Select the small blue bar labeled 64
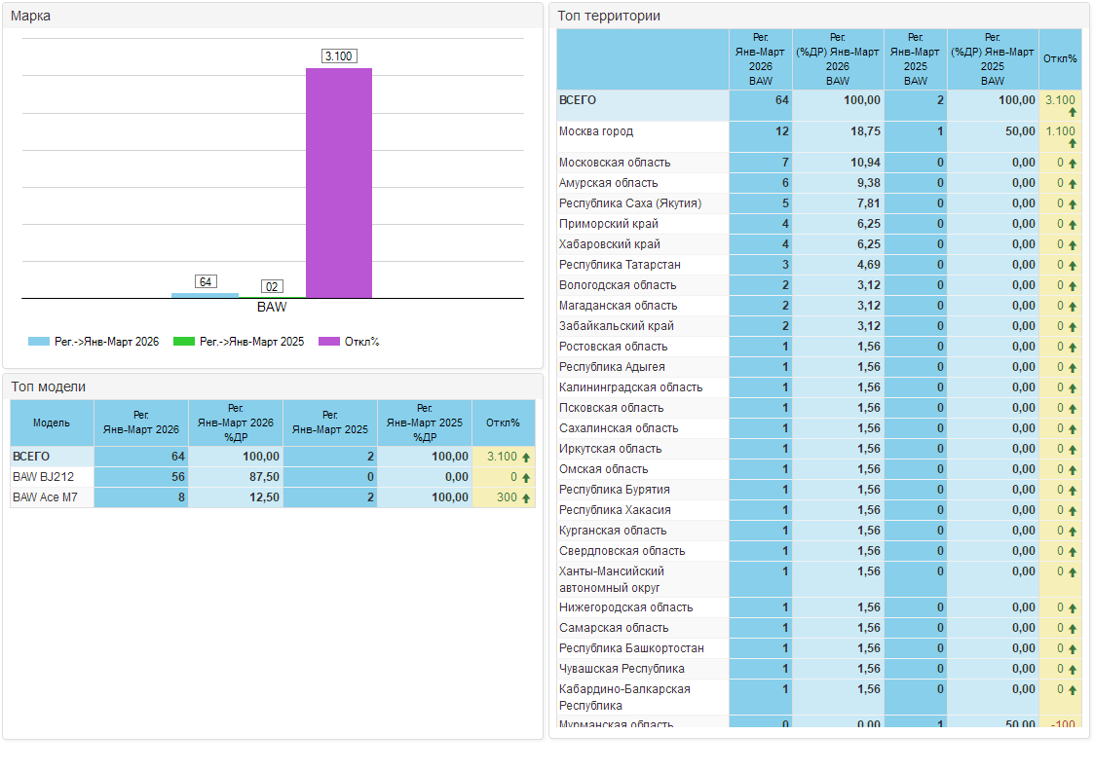The height and width of the screenshot is (772, 1093). click(x=205, y=295)
